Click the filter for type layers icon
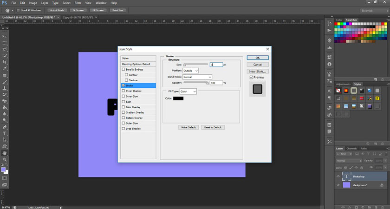The height and width of the screenshot is (209, 390). [369, 154]
